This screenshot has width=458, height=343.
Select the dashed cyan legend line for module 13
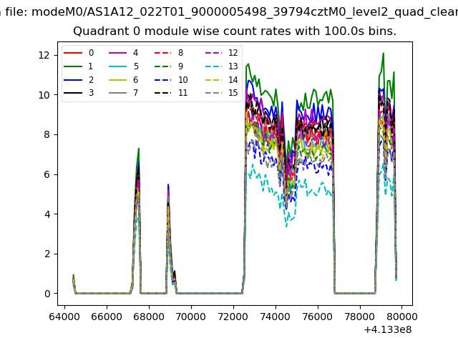coord(209,66)
